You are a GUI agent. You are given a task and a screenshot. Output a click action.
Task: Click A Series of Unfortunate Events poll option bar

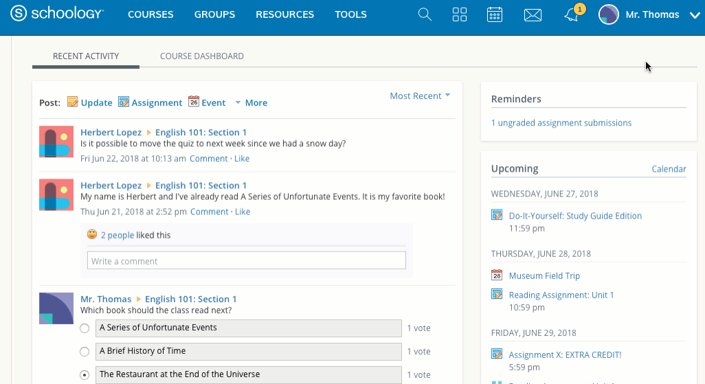(249, 328)
